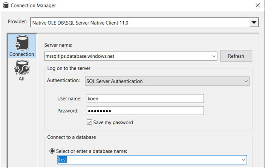Focus the User name field containing koen
The width and height of the screenshot is (265, 168).
pos(145,99)
